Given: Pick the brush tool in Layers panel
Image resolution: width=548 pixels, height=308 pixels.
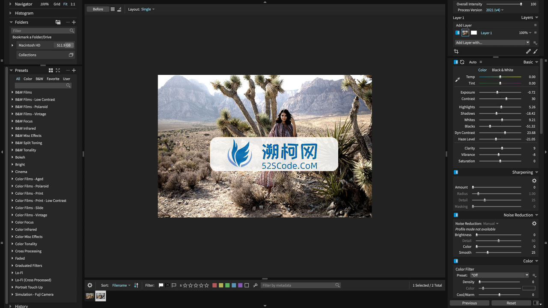Looking at the screenshot, I should pyautogui.click(x=535, y=51).
